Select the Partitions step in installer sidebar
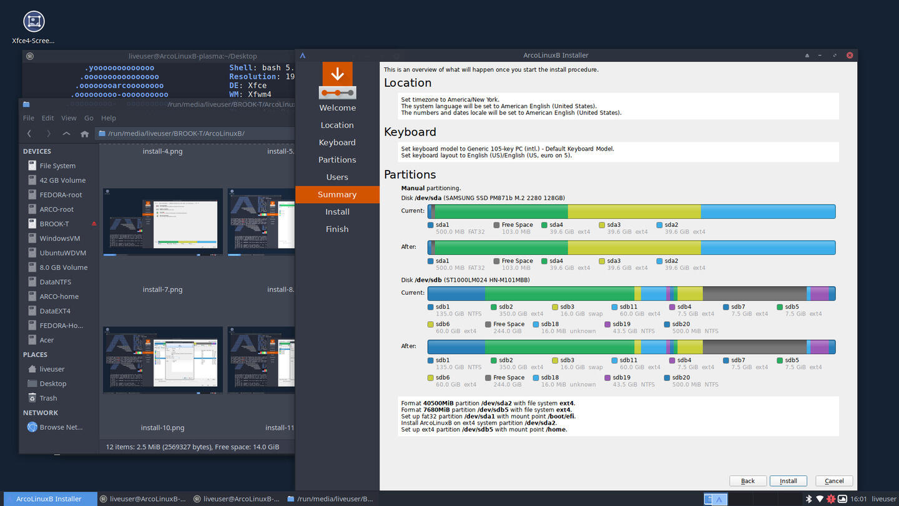Image resolution: width=899 pixels, height=506 pixels. (337, 160)
